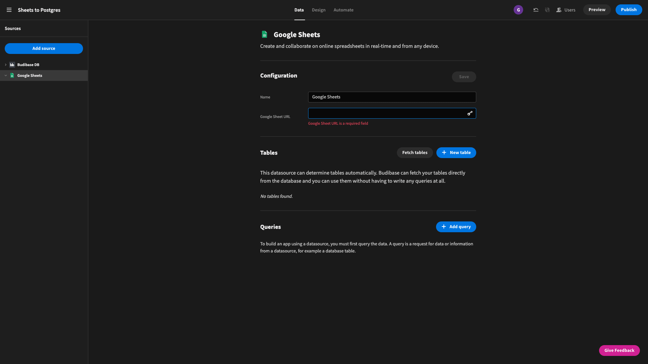The height and width of the screenshot is (364, 648).
Task: Select Google Sheets source row
Action: coord(44,75)
